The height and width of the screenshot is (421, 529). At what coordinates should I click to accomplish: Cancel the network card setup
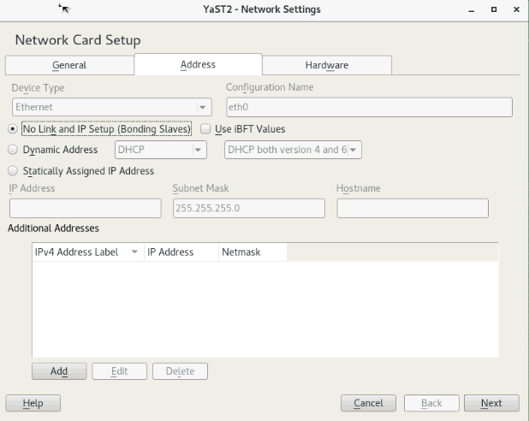click(x=368, y=403)
